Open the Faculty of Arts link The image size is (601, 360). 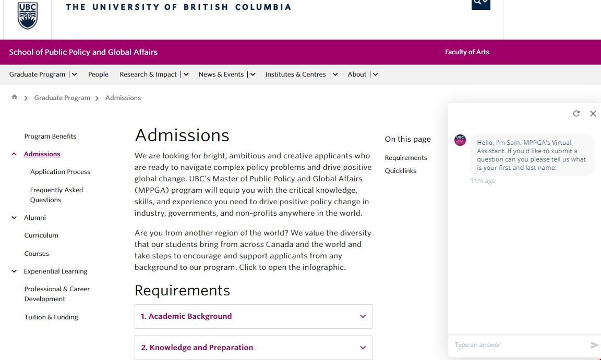pos(466,52)
